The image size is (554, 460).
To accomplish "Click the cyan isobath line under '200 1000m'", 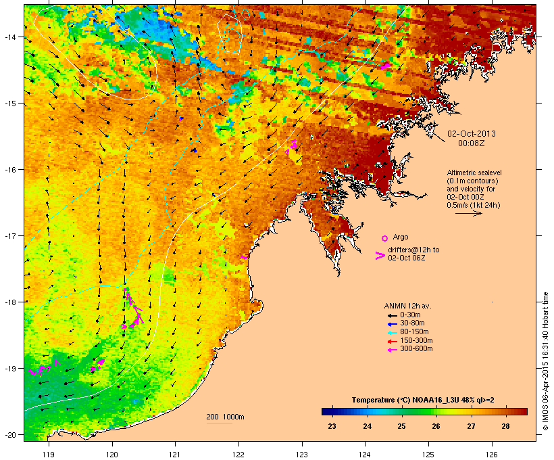I will coord(219,423).
